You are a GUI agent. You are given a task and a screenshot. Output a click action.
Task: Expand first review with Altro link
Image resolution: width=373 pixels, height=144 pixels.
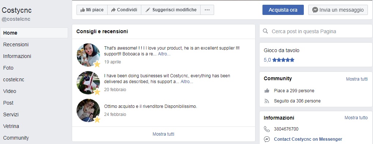tap(164, 54)
